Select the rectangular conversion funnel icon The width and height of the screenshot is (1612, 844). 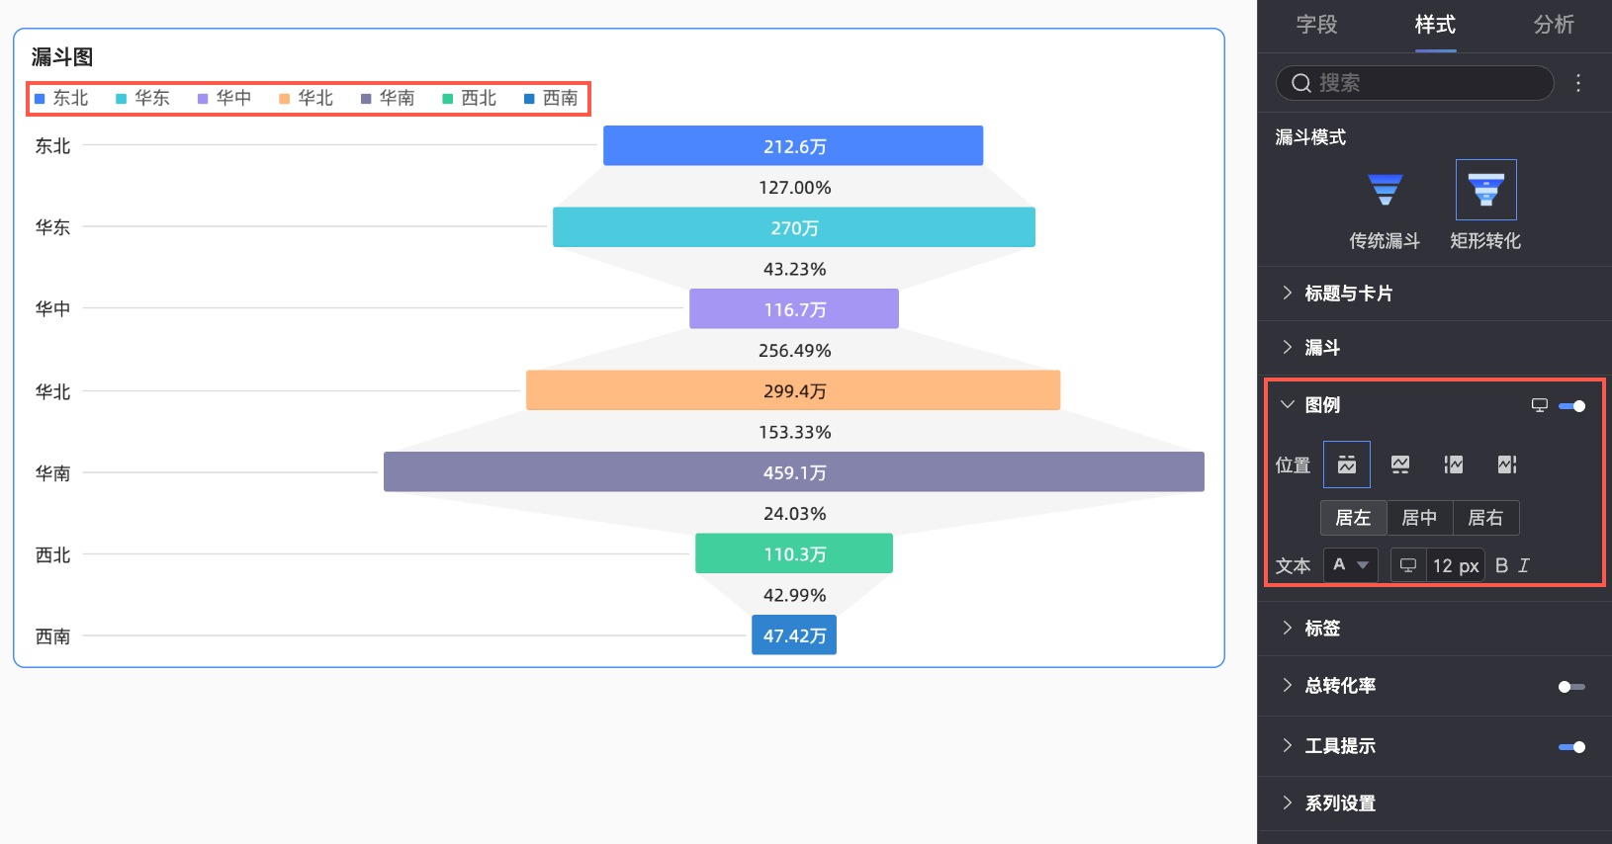pos(1485,189)
